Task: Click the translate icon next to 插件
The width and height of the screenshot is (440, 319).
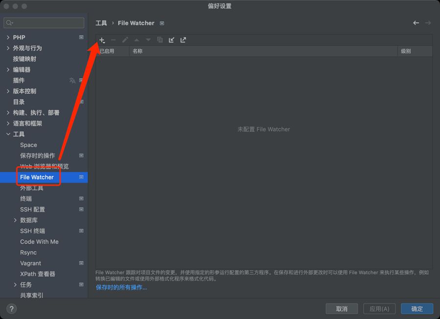Action: [x=72, y=81]
